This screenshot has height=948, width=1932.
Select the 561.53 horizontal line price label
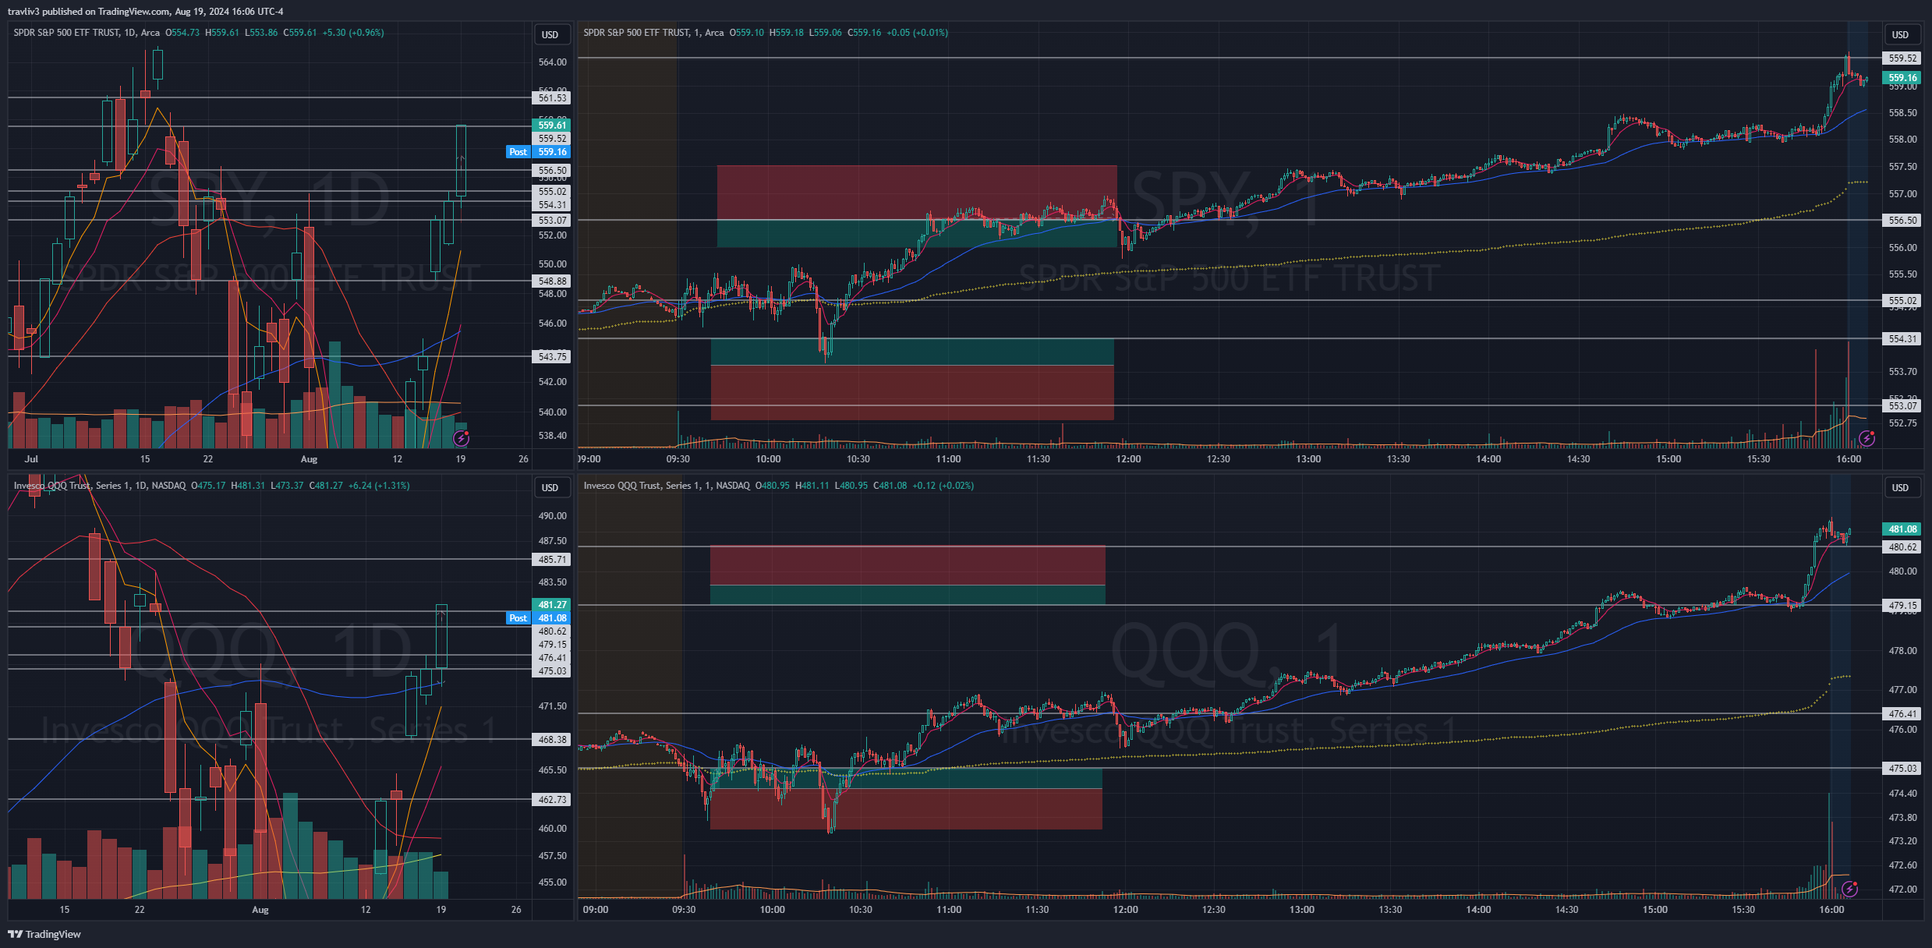[x=552, y=97]
